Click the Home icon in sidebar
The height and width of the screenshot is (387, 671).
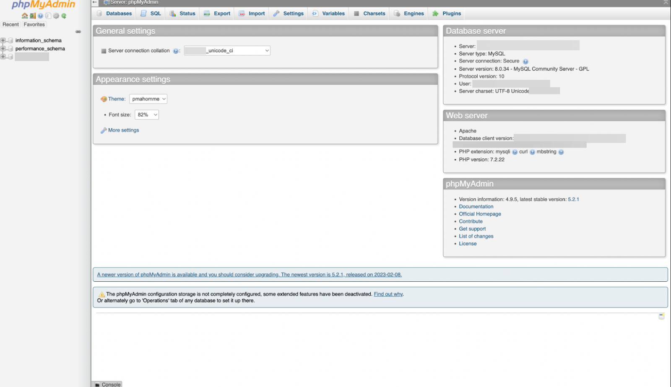pos(25,16)
